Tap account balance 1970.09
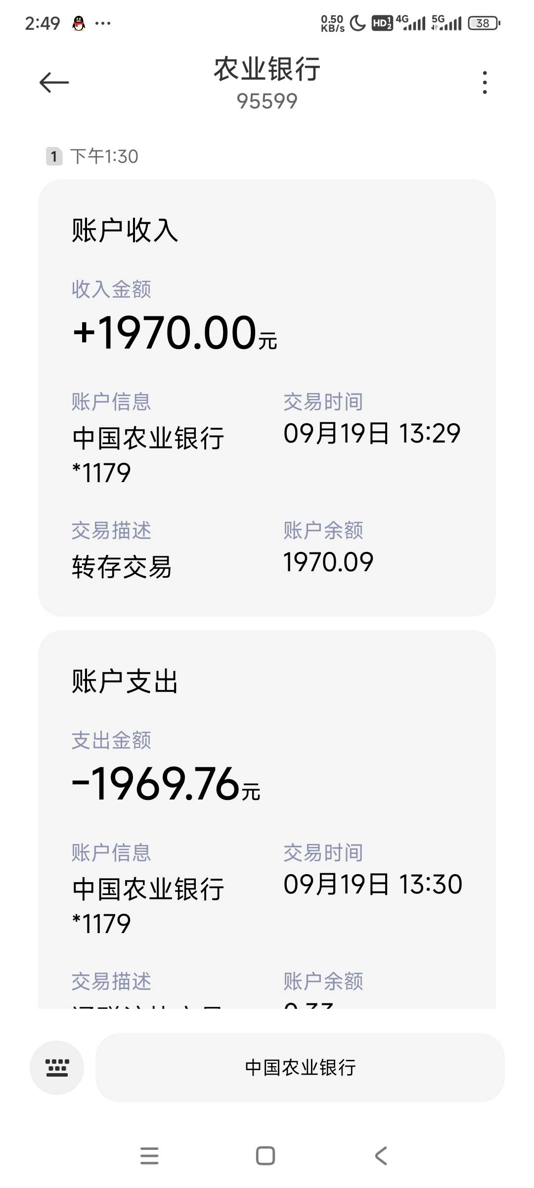534x1188 pixels. tap(328, 562)
